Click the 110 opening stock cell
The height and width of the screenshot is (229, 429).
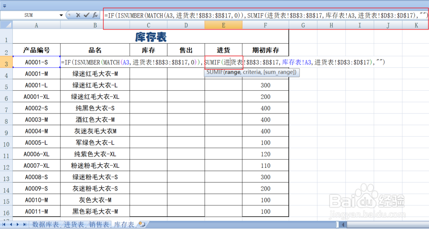tap(266, 165)
